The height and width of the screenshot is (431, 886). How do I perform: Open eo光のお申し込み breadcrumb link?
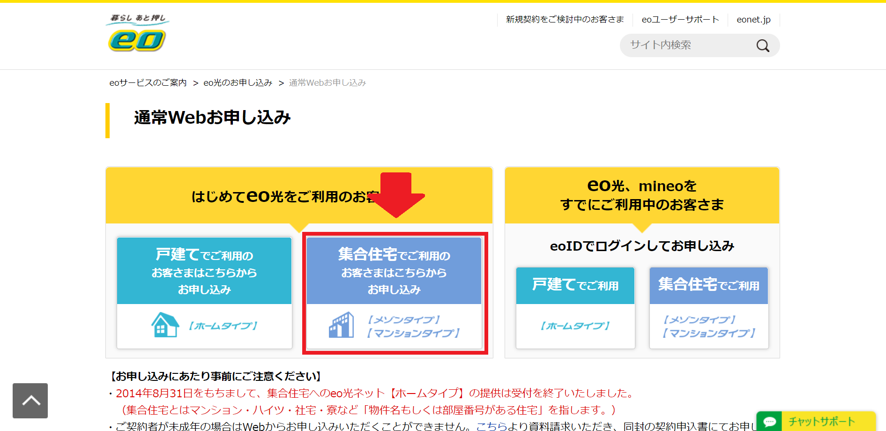(x=237, y=82)
